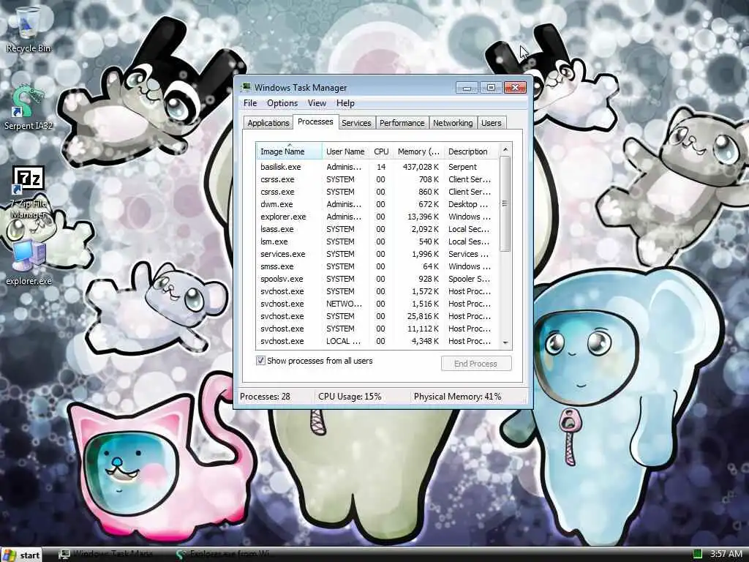Switch to the Applications tab
The height and width of the screenshot is (562, 749).
[x=268, y=123]
